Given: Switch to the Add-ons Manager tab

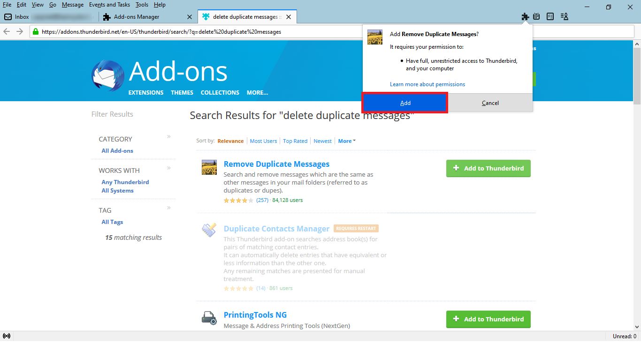Looking at the screenshot, I should 147,17.
